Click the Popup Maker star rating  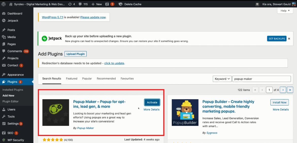[x=53, y=140]
